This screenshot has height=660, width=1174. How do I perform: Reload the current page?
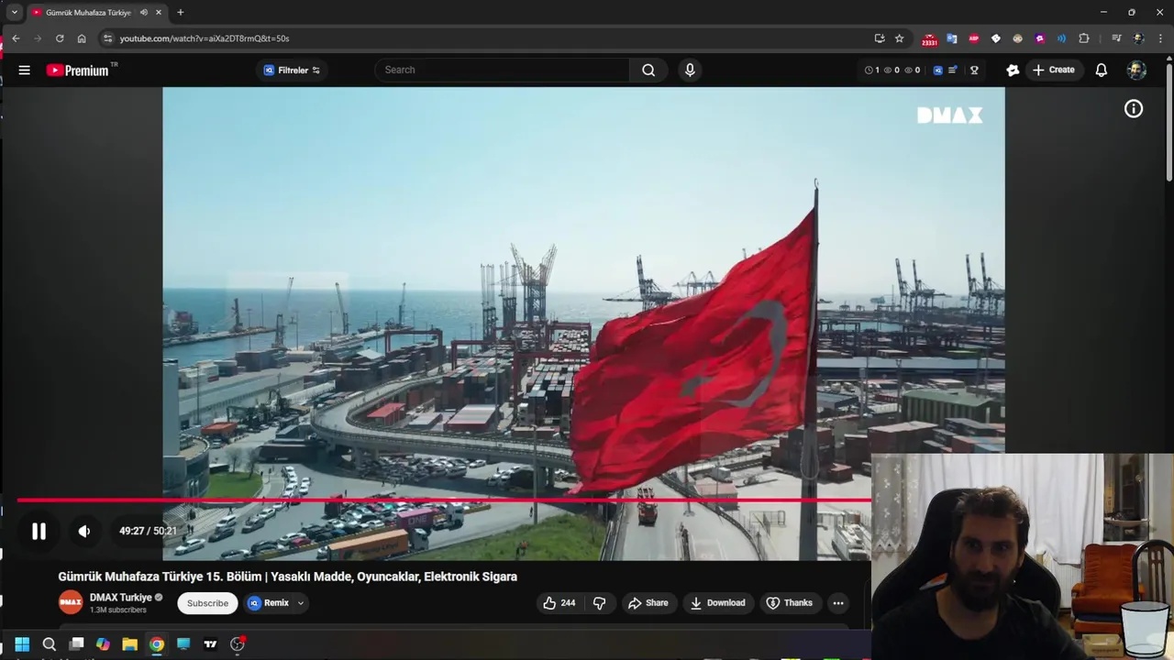pyautogui.click(x=60, y=38)
